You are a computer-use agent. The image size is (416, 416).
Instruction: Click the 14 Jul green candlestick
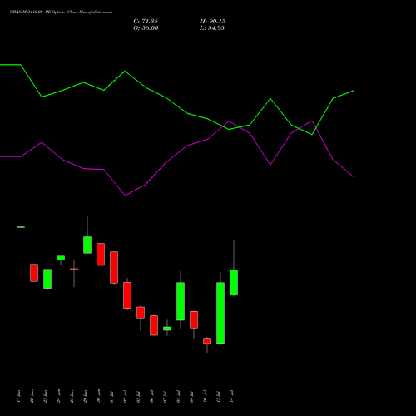pos(234,282)
